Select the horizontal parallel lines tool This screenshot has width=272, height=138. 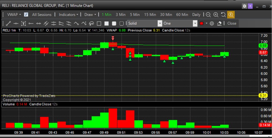[54, 23]
